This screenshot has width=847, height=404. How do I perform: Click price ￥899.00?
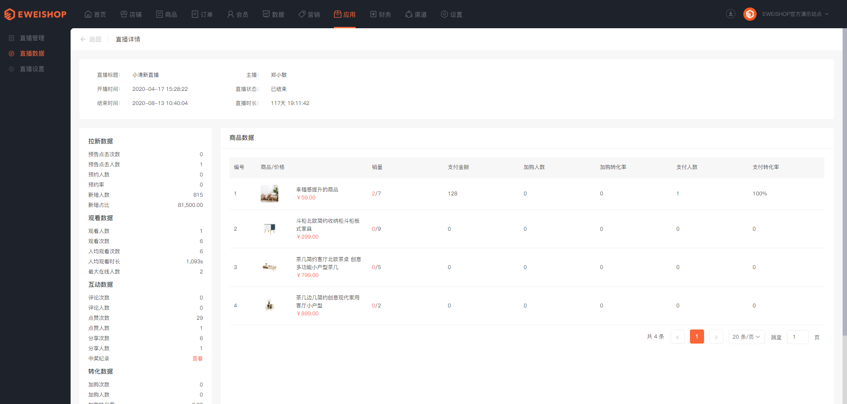307,314
